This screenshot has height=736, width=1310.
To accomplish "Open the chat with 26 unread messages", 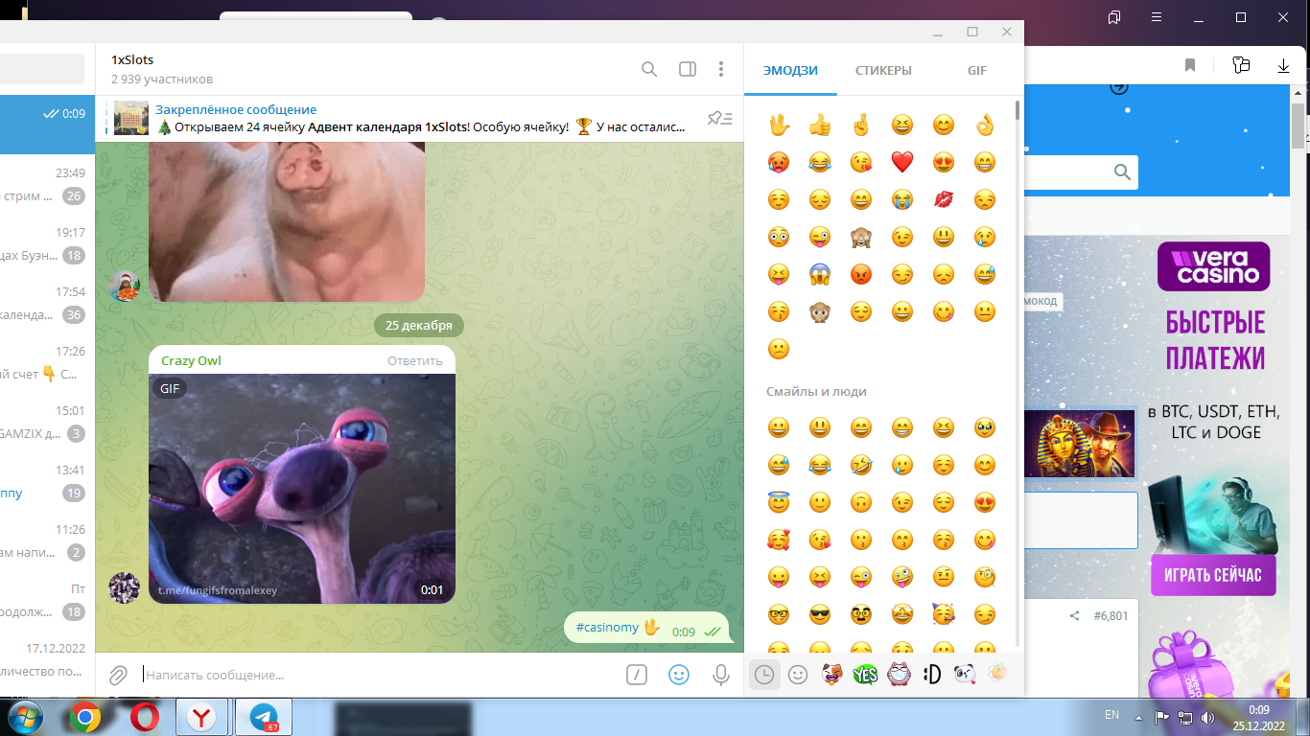I will pyautogui.click(x=48, y=185).
